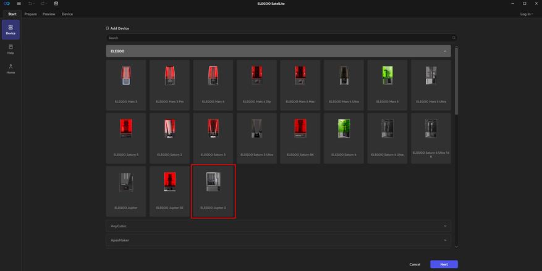Screen dimensions: 542x271
Task: Select the ELEGOO Mars 5 Ultra printer
Action: tap(431, 85)
